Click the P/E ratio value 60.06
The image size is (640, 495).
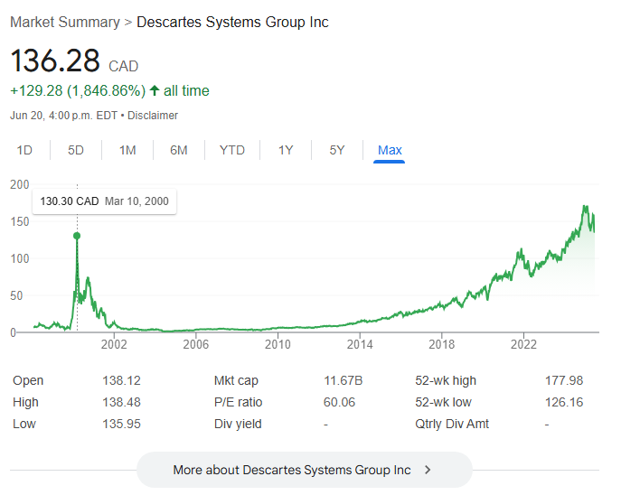point(339,402)
